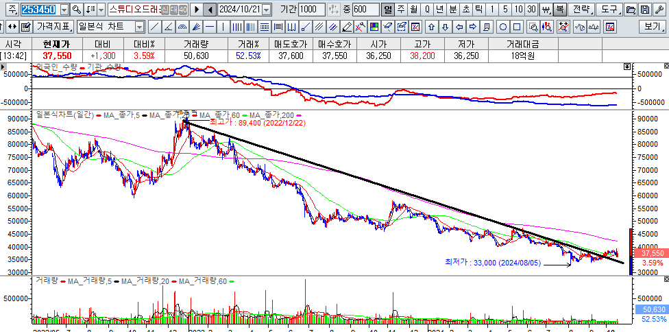Switch chart to weekly period 주
The height and width of the screenshot is (332, 669).
(x=401, y=10)
